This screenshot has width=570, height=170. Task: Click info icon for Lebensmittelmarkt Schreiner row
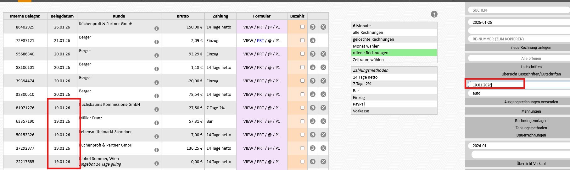pyautogui.click(x=156, y=137)
